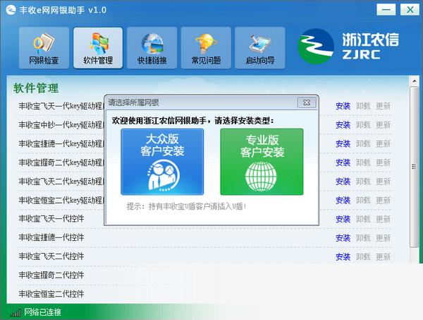This screenshot has width=423, height=320.
Task: Click the 浙江农信 ZJRC logo
Action: coord(348,47)
